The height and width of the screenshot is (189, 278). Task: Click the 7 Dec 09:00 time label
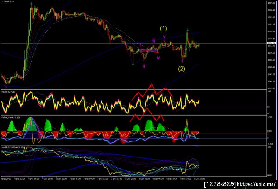pyautogui.click(x=89, y=179)
